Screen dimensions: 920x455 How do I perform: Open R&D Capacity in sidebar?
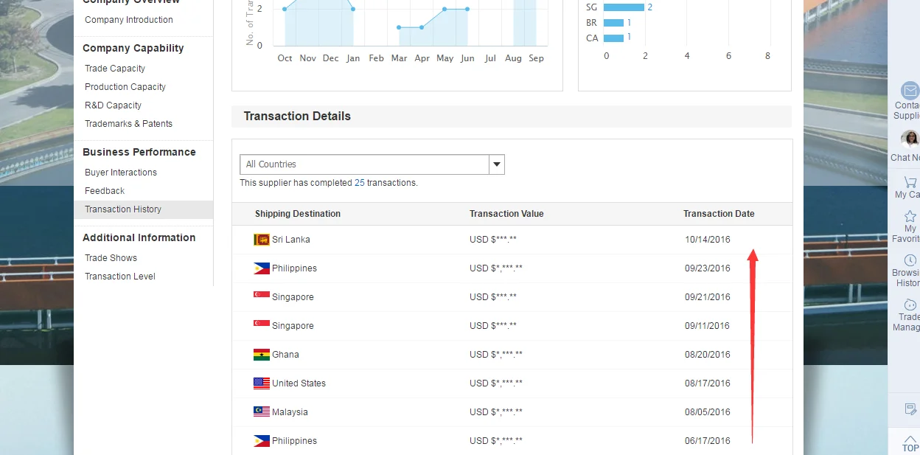coord(113,105)
